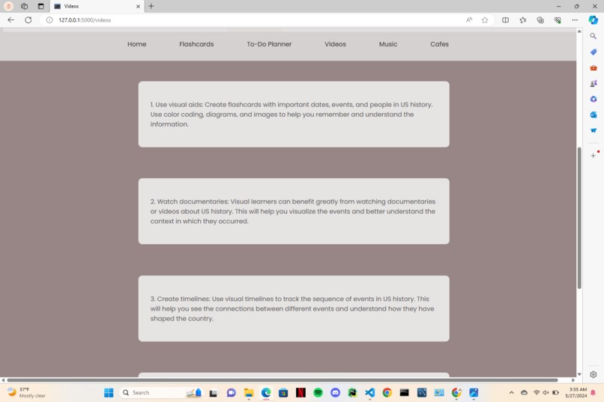Viewport: 604px width, 402px height.
Task: Click the horizontal scroll-right arrow
Action: (573, 380)
